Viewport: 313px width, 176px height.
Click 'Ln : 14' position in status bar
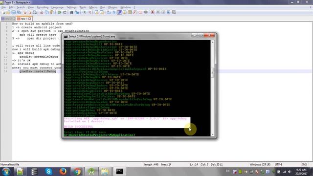point(194,165)
